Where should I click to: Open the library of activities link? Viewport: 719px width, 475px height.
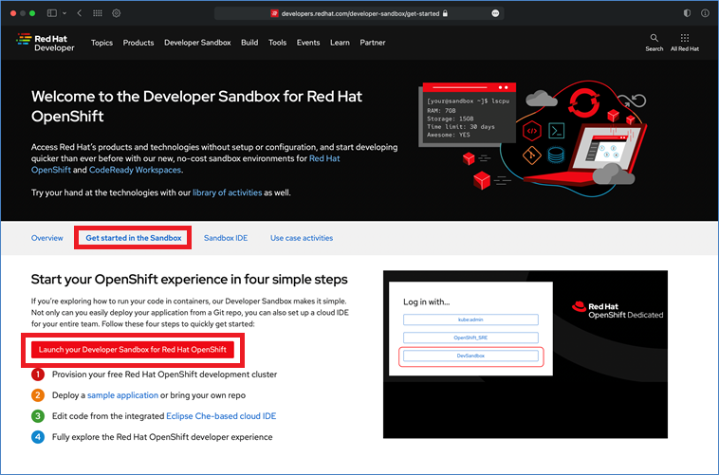pyautogui.click(x=227, y=192)
